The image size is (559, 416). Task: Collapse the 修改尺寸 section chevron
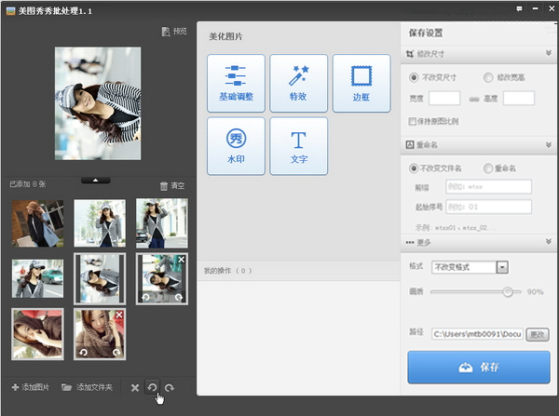tap(549, 53)
